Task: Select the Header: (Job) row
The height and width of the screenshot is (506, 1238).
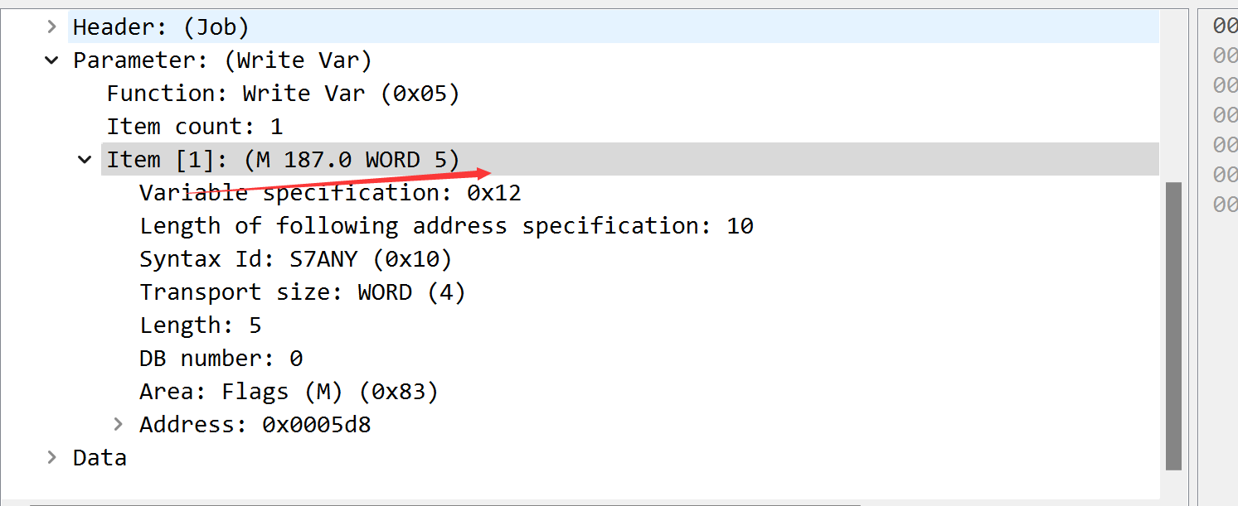Action: (161, 27)
